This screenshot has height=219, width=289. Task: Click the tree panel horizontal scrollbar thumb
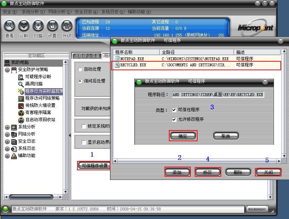(31, 197)
